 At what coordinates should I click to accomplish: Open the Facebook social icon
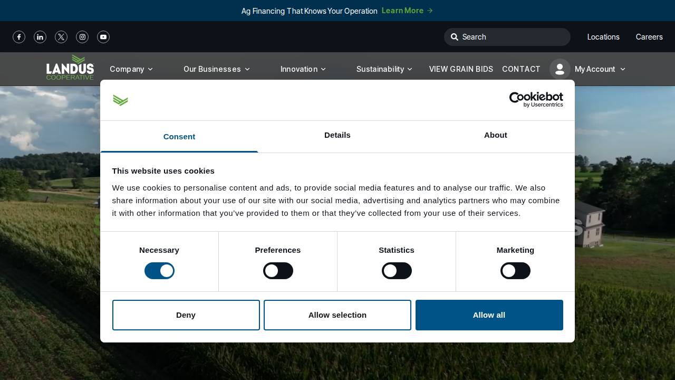pyautogui.click(x=19, y=37)
